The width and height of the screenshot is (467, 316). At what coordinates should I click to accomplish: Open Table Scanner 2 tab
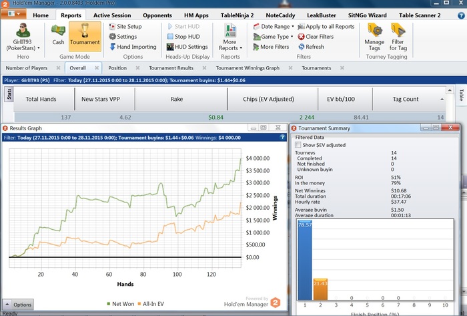420,15
